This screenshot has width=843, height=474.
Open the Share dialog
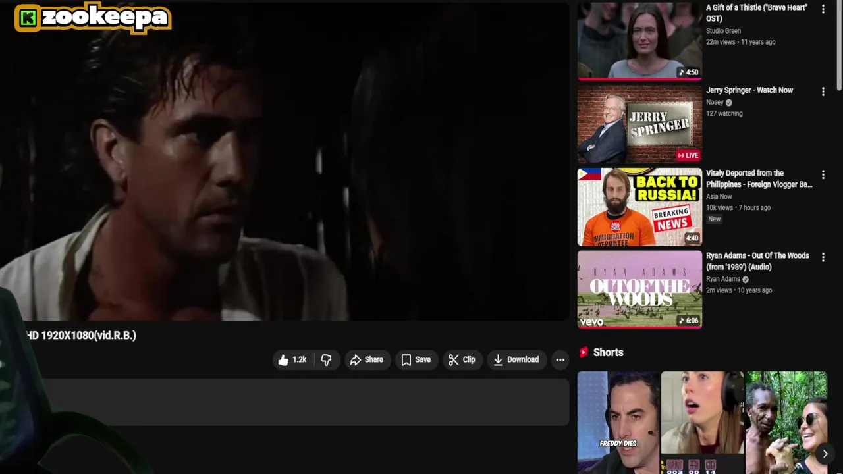[366, 359]
